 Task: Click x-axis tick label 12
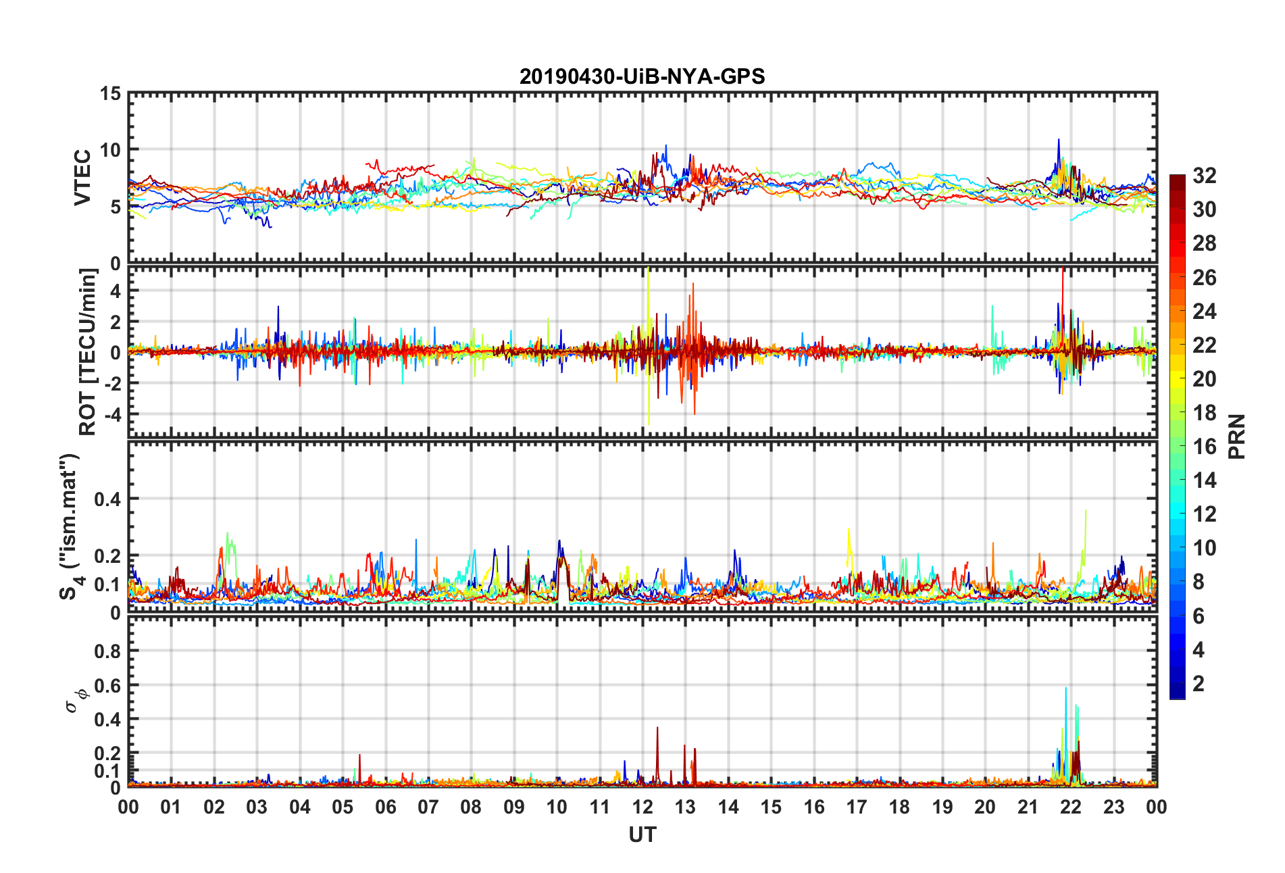(642, 807)
